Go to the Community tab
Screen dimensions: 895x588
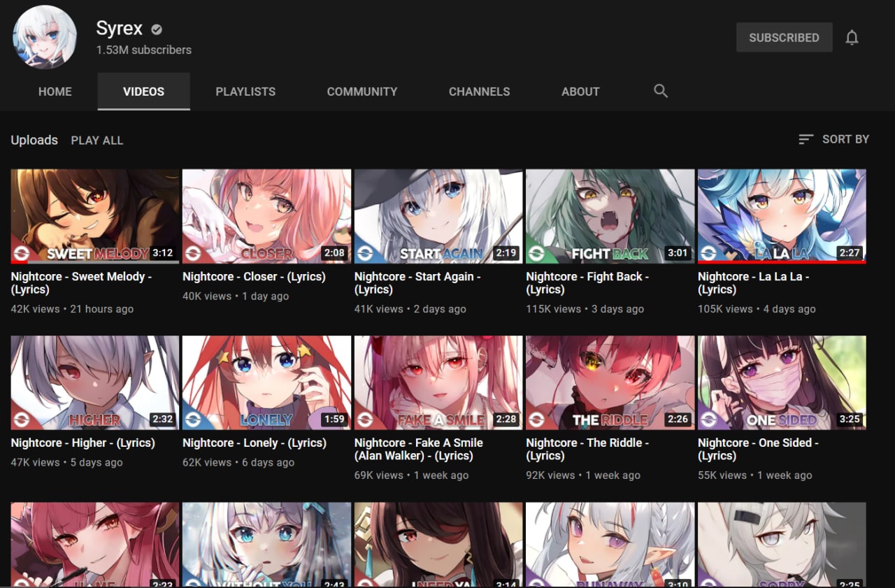coord(362,92)
